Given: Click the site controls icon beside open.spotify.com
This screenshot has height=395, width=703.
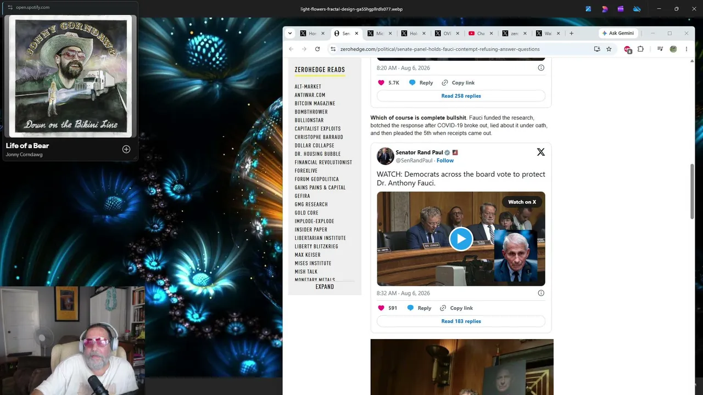Looking at the screenshot, I should (10, 7).
